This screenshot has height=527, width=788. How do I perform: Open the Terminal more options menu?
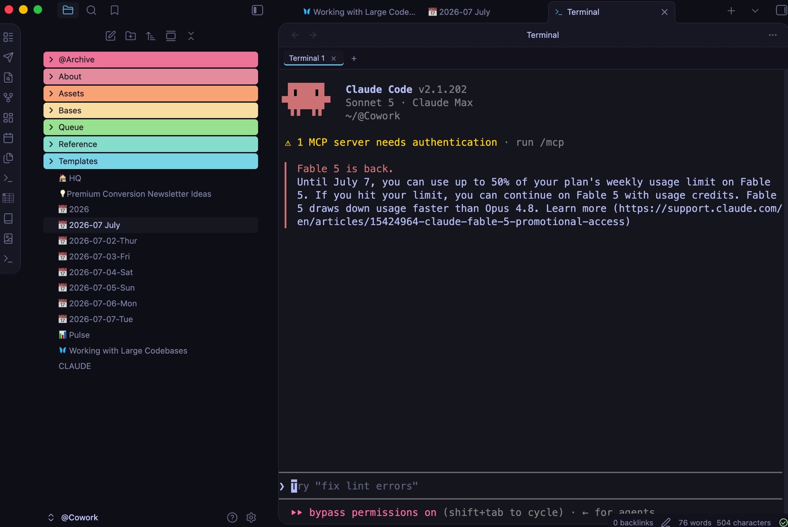click(773, 35)
